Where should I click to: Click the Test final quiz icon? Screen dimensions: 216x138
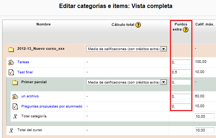[11, 72]
